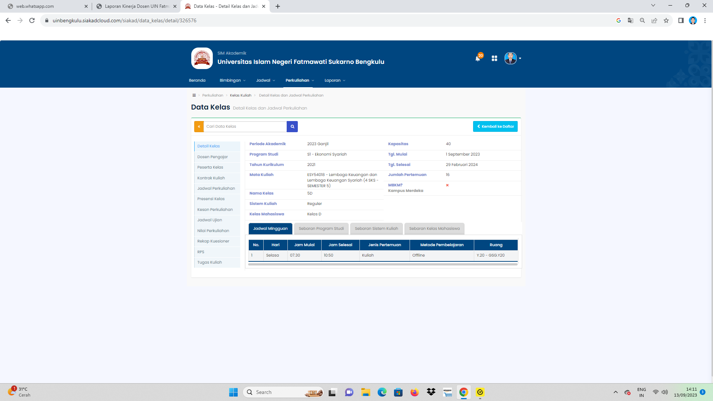Select Presensi Kelas in the sidebar

[x=211, y=199]
